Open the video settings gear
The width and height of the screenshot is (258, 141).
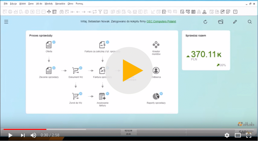227,135
